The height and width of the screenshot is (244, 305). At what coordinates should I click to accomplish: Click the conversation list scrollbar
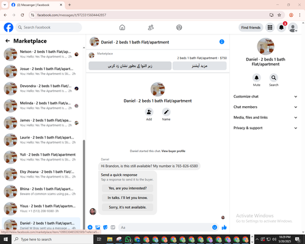coord(84,184)
